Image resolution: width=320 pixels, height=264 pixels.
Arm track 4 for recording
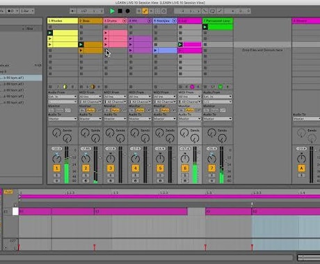(x=135, y=181)
